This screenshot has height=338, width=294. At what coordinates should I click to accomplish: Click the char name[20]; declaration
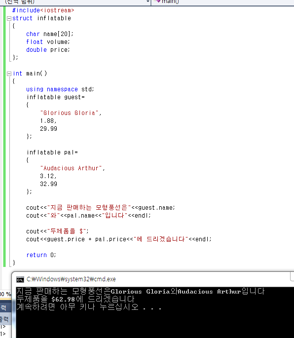50,34
